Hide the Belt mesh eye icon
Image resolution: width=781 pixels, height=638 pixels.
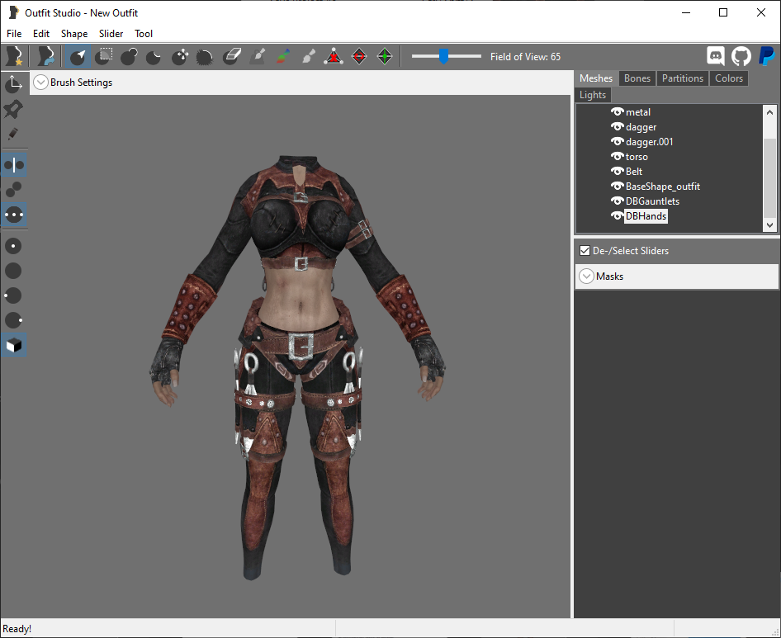[618, 172]
